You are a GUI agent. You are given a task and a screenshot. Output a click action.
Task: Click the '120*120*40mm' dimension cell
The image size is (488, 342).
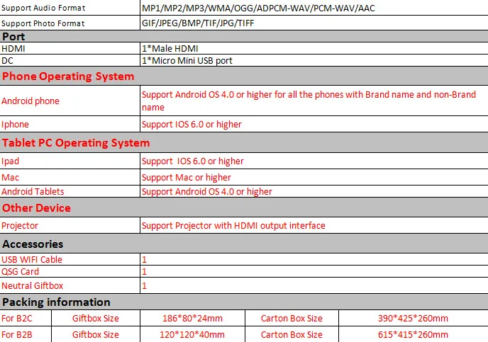(x=192, y=334)
